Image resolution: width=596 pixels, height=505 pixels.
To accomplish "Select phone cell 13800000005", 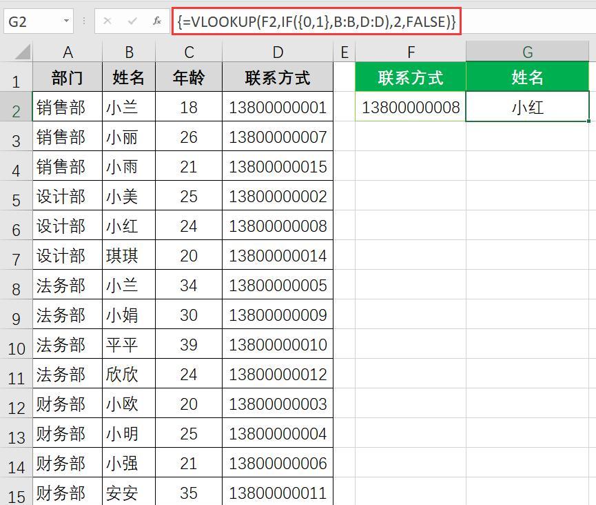I will tap(278, 285).
